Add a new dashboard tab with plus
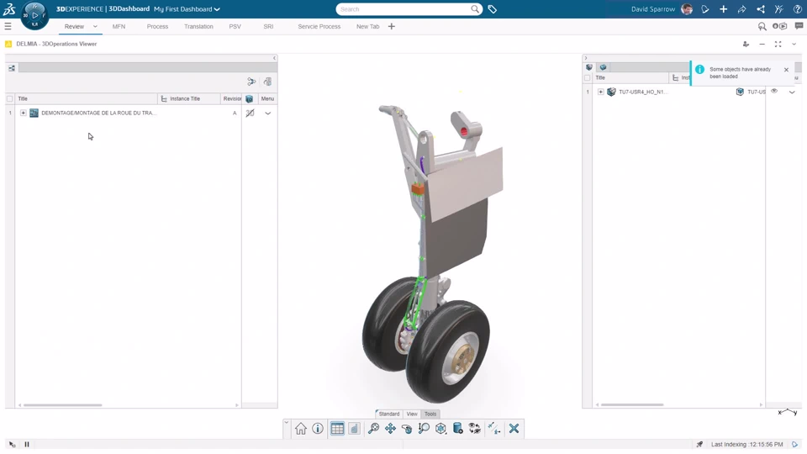The height and width of the screenshot is (454, 807). [x=391, y=26]
